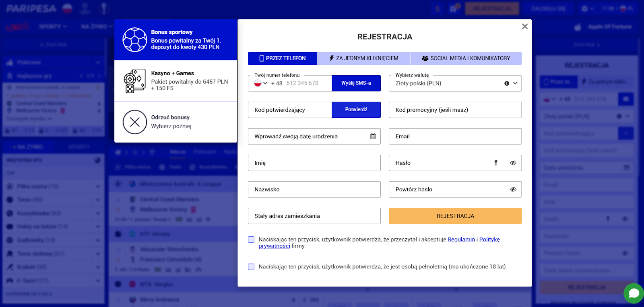Viewport: 644px width, 307px height.
Task: Click the dollar sign icon in the header
Action: tap(437, 8)
